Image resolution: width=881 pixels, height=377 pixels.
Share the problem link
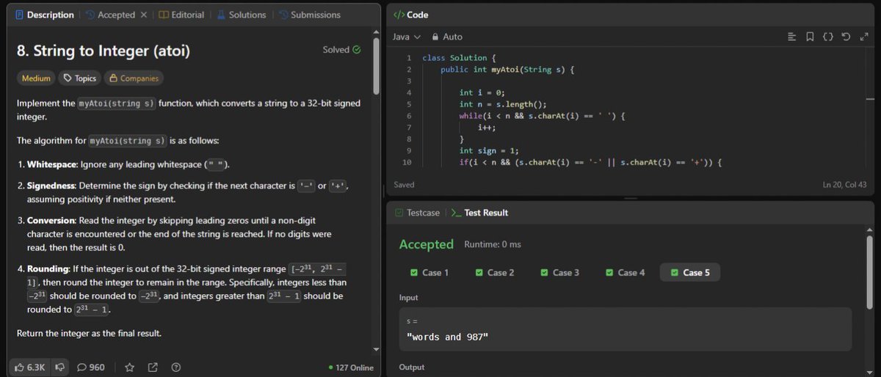coord(153,367)
